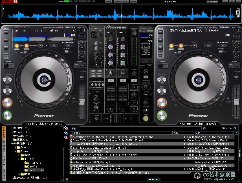Click minus button at top of tree scrollbar
Viewport: 242px width, 183px height.
coord(62,128)
